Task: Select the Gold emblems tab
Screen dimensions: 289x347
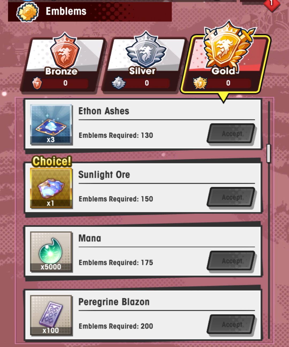Action: (x=226, y=60)
